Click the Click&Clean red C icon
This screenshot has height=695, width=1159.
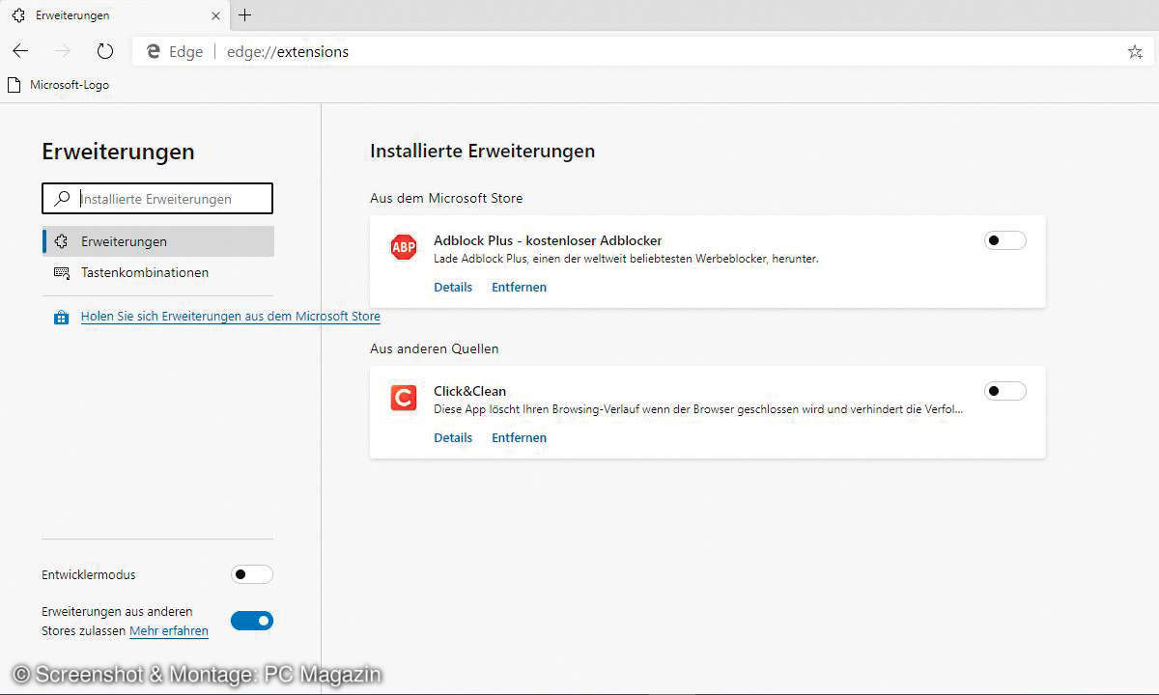click(403, 398)
